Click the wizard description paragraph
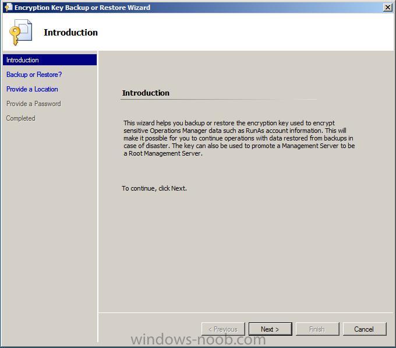 pyautogui.click(x=239, y=138)
